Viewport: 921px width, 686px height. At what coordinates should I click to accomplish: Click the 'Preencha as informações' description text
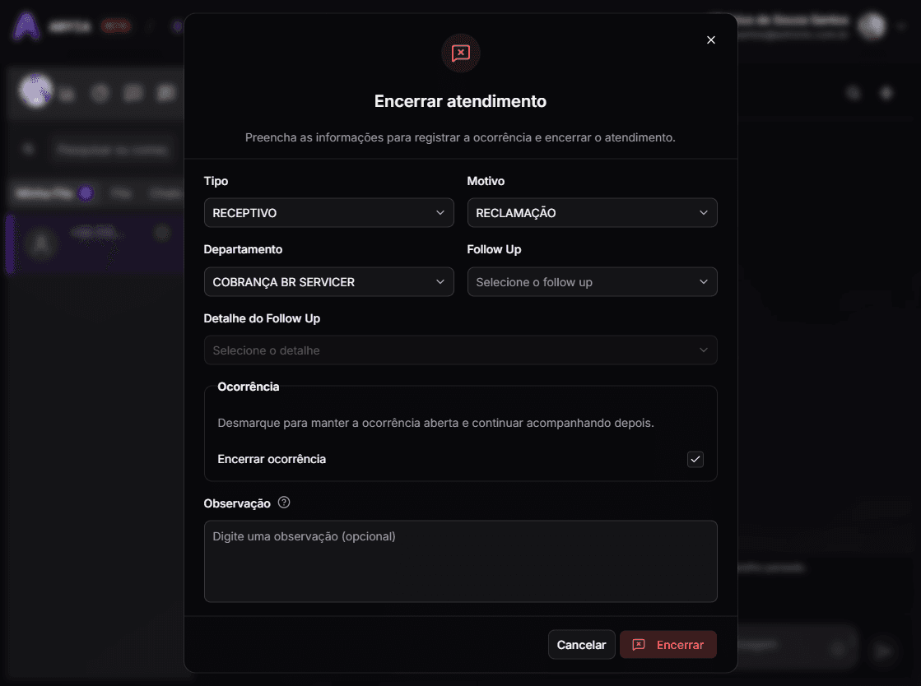(461, 137)
